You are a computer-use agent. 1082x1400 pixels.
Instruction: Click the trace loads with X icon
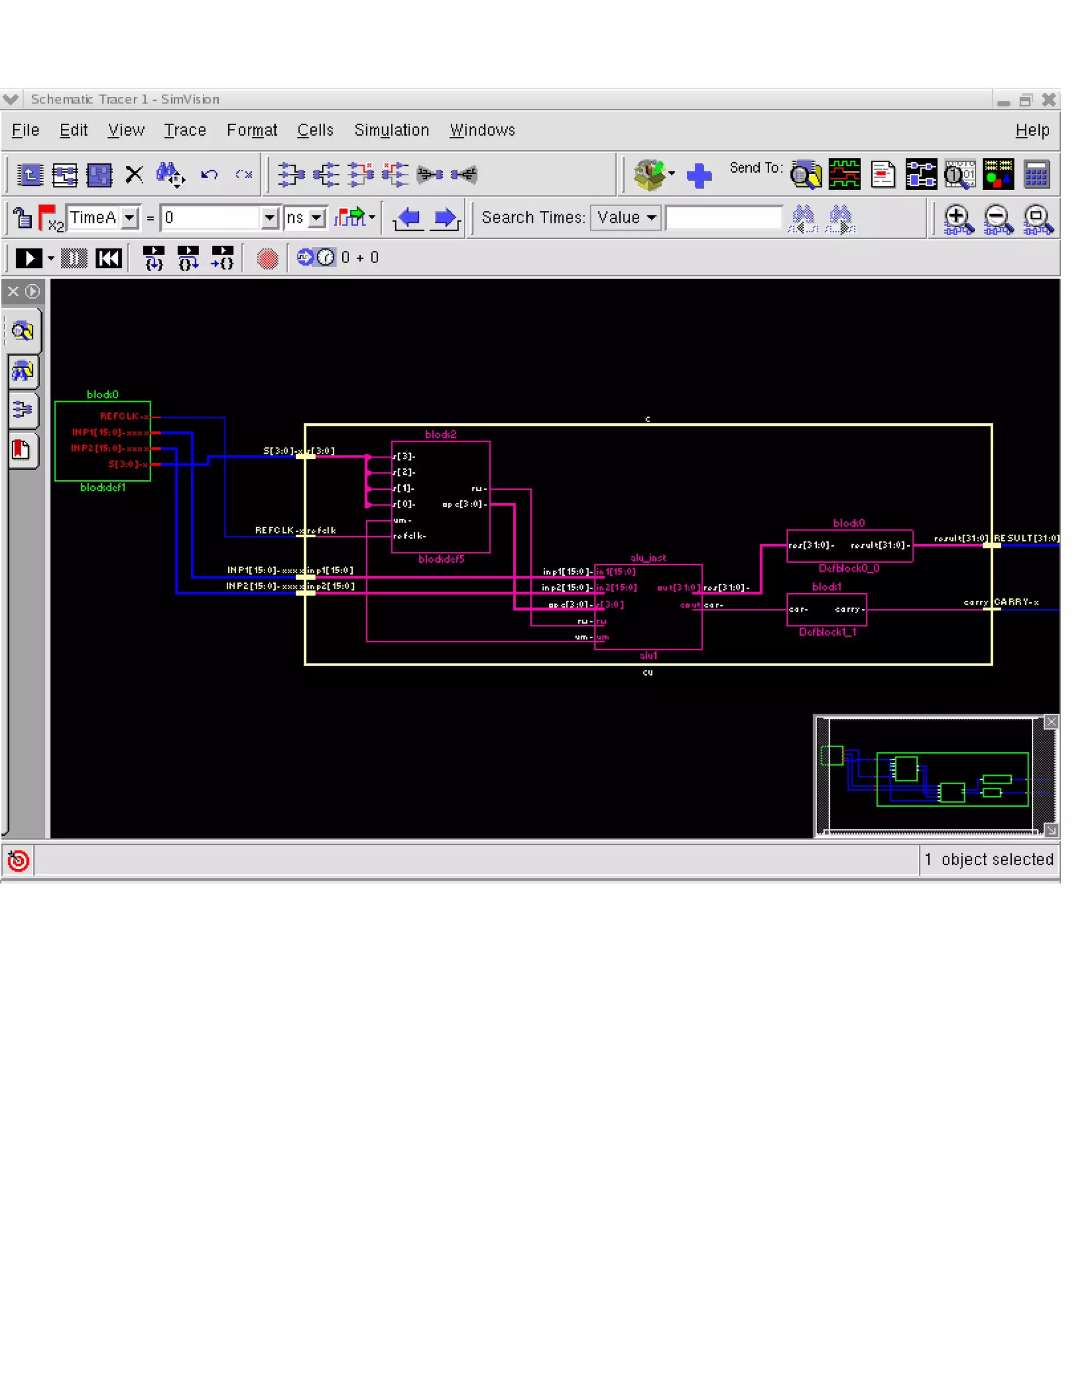[x=396, y=174]
